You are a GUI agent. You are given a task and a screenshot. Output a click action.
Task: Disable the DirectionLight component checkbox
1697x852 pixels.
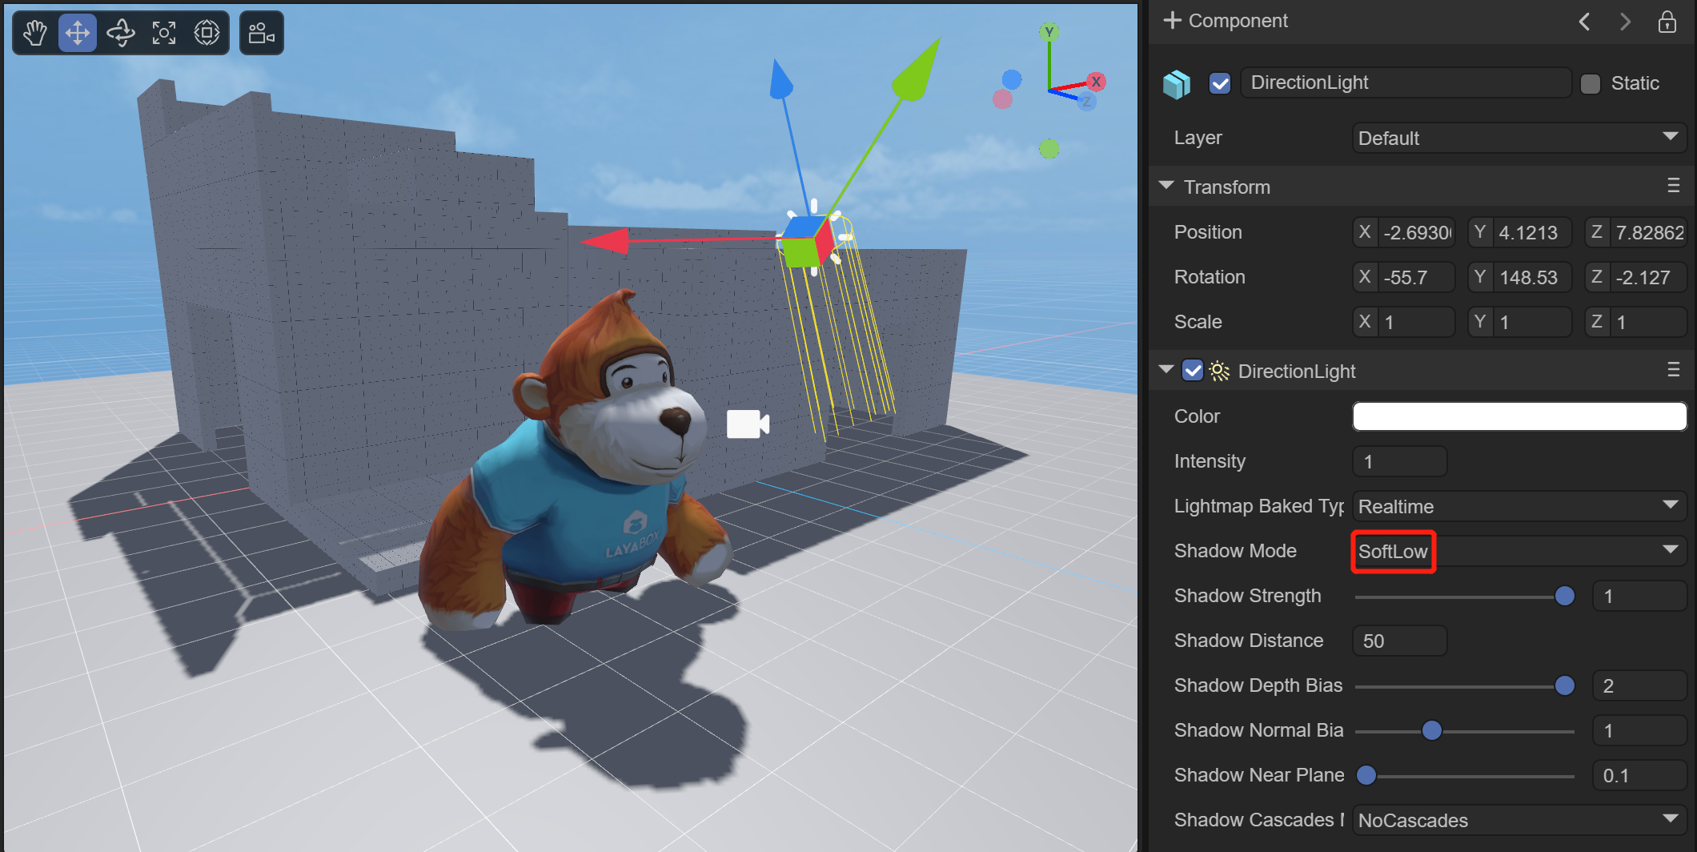(x=1193, y=371)
